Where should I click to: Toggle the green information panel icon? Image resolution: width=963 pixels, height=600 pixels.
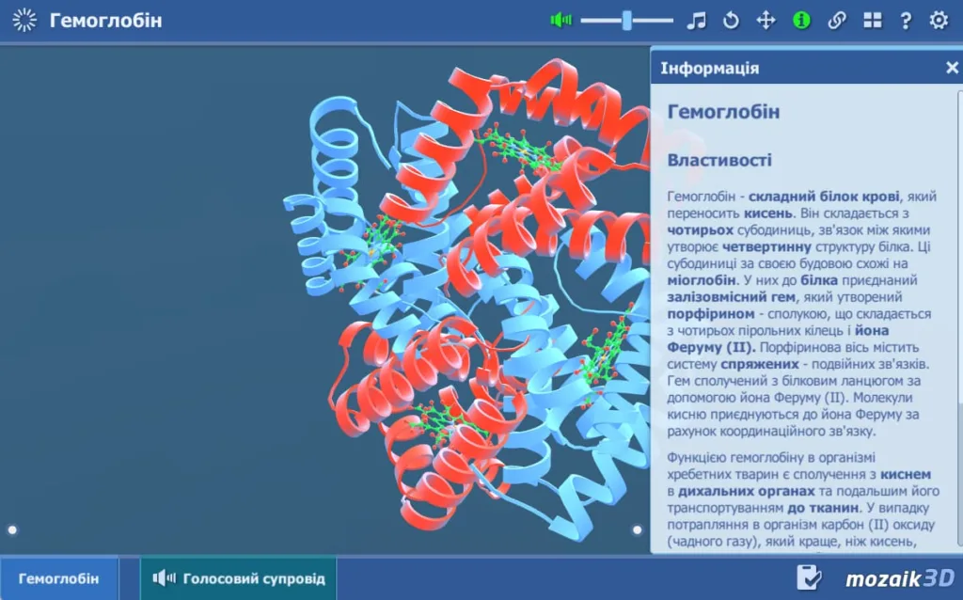point(801,20)
